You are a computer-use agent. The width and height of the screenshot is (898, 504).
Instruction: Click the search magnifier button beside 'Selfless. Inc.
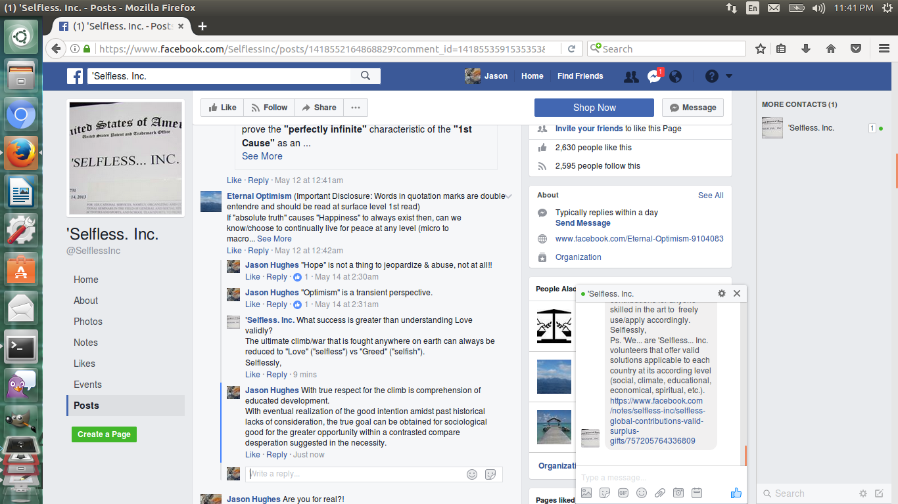point(366,76)
